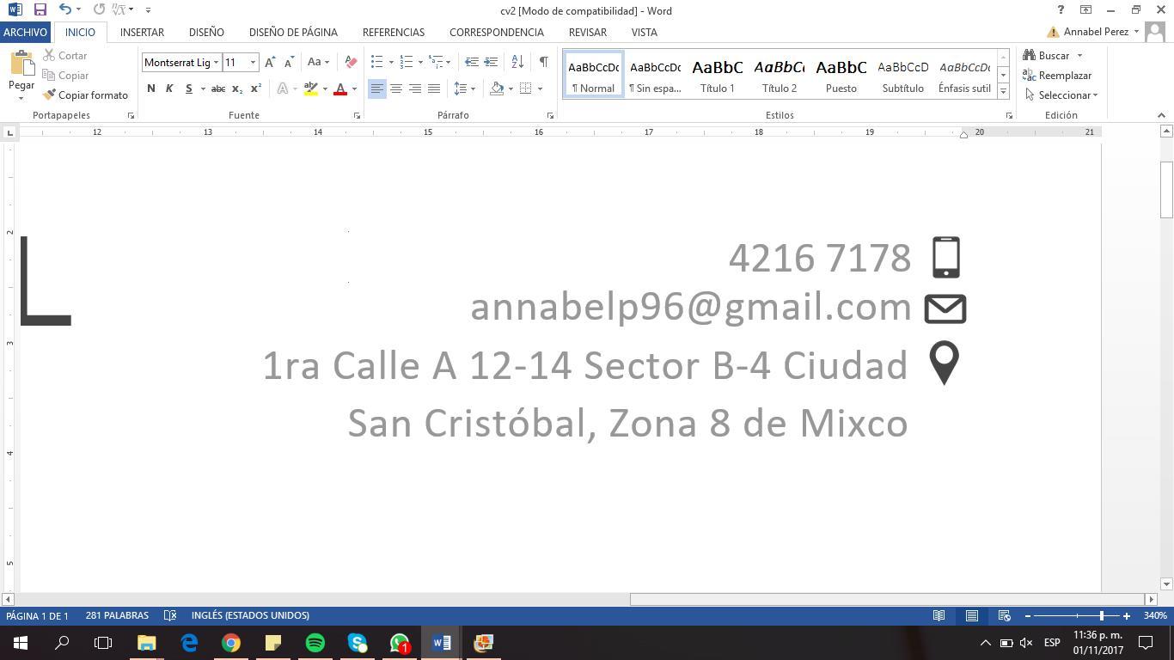1174x660 pixels.
Task: Click the Buscar find button
Action: coord(1047,56)
